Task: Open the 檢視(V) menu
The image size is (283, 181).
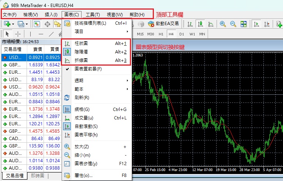Action: click(x=31, y=15)
